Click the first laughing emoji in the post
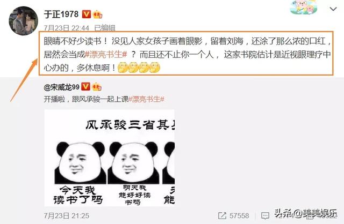 (x=123, y=68)
